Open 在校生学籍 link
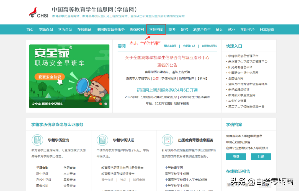This screenshot has height=191, width=299. click(44, 180)
